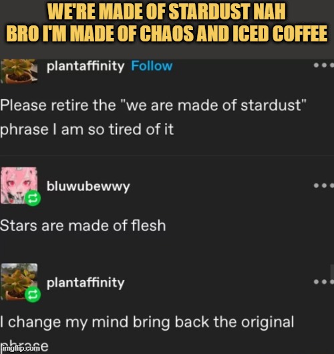Open the three-dot menu on the last plantaffinity reblog

point(324,282)
